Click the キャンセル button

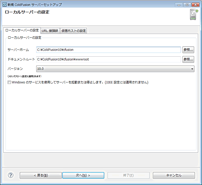[174, 175]
